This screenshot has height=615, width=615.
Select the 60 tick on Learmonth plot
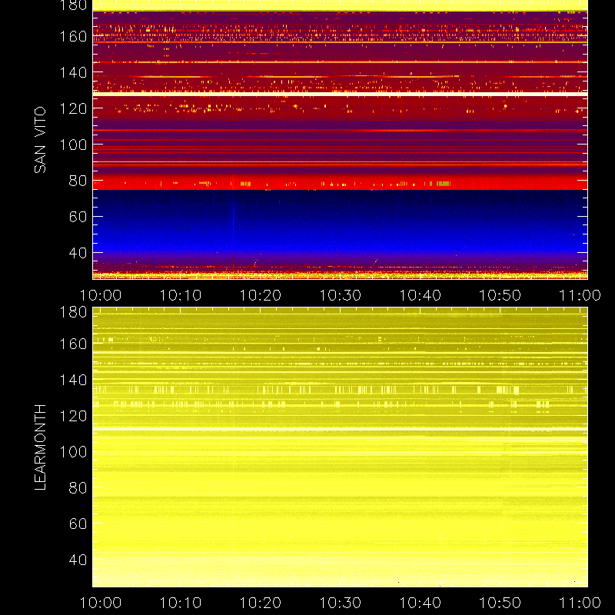point(78,524)
